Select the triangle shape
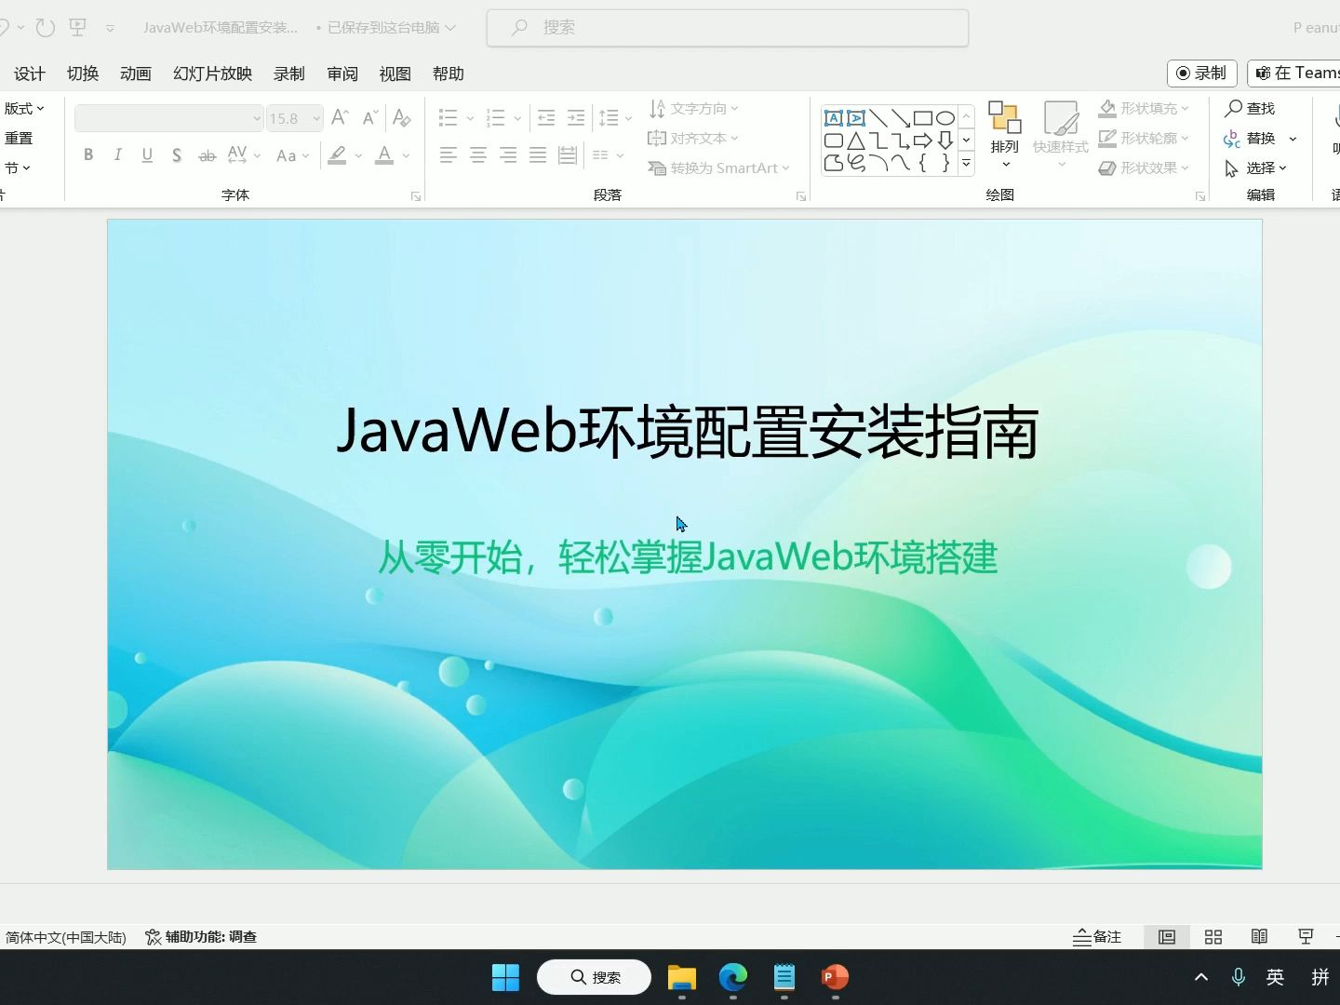Viewport: 1340px width, 1005px height. (x=856, y=141)
